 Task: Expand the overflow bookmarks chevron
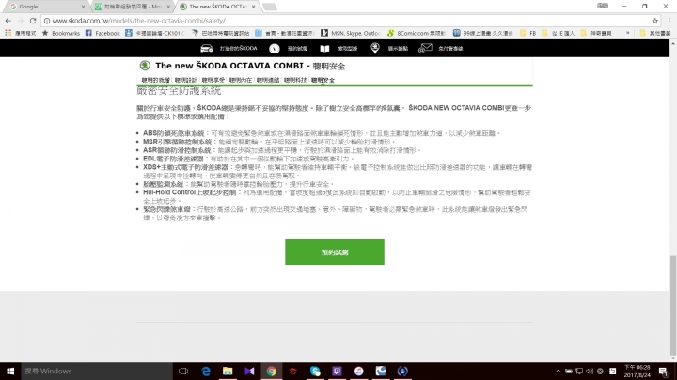627,33
